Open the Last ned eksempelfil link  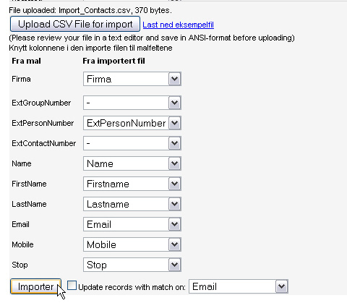(178, 25)
